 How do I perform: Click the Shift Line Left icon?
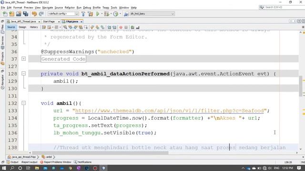(109, 28)
